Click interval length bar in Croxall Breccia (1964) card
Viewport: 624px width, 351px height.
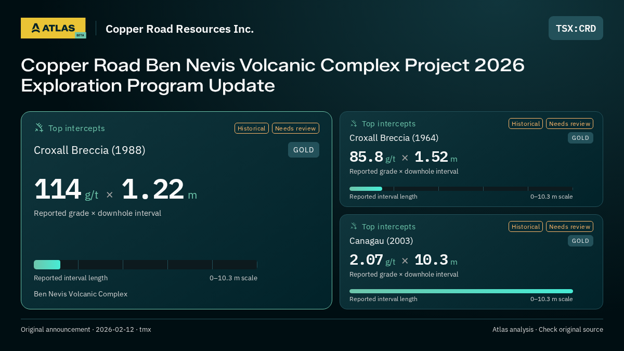click(461, 189)
